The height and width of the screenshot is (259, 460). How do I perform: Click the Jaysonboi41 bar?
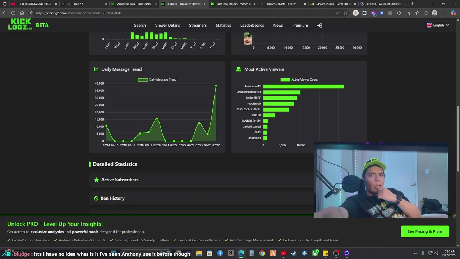(303, 86)
